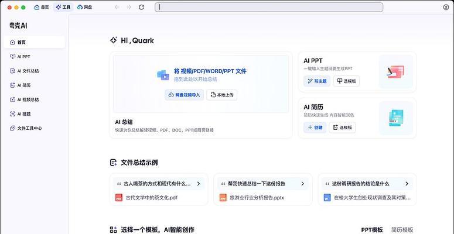
Task: Click 选模板 in the AI PPT card
Action: [x=346, y=81]
